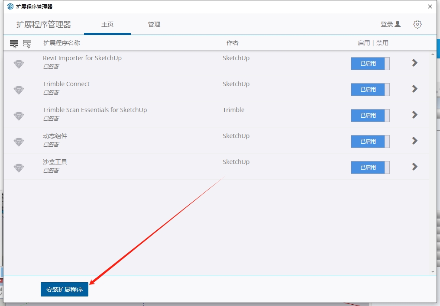The width and height of the screenshot is (440, 306).
Task: Expand details chevron for 沙盒工具
Action: (415, 167)
